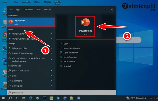Open the green circular app on taskbar
158x101 pixels.
coord(38,98)
